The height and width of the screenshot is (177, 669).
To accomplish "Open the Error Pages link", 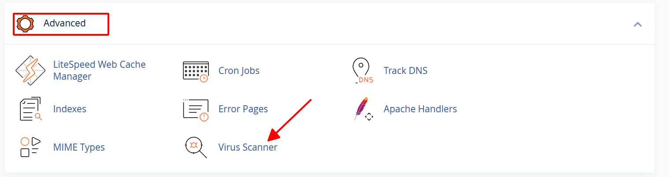I will pyautogui.click(x=243, y=109).
